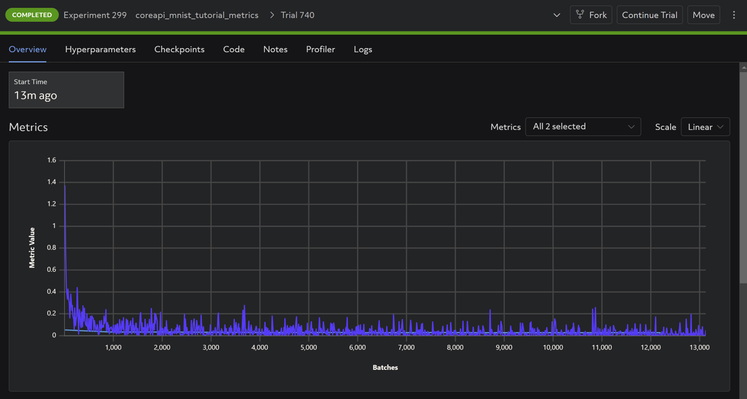Click the breadcrumb separator arrow before Trial 740
Image resolution: width=747 pixels, height=399 pixels.
coord(272,15)
